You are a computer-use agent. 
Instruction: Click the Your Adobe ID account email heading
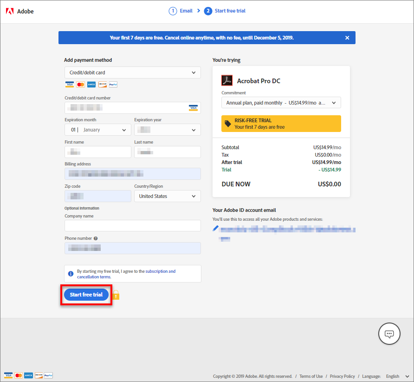(244, 210)
